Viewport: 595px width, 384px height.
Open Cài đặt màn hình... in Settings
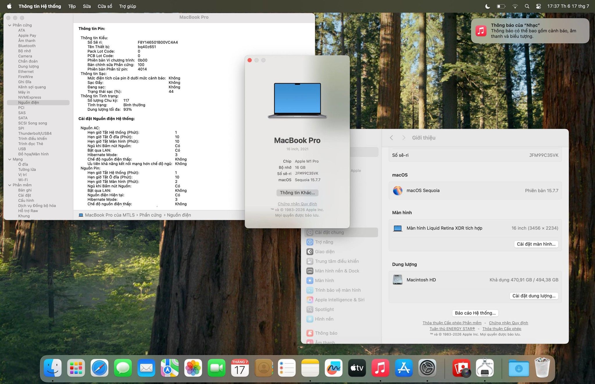[536, 244]
